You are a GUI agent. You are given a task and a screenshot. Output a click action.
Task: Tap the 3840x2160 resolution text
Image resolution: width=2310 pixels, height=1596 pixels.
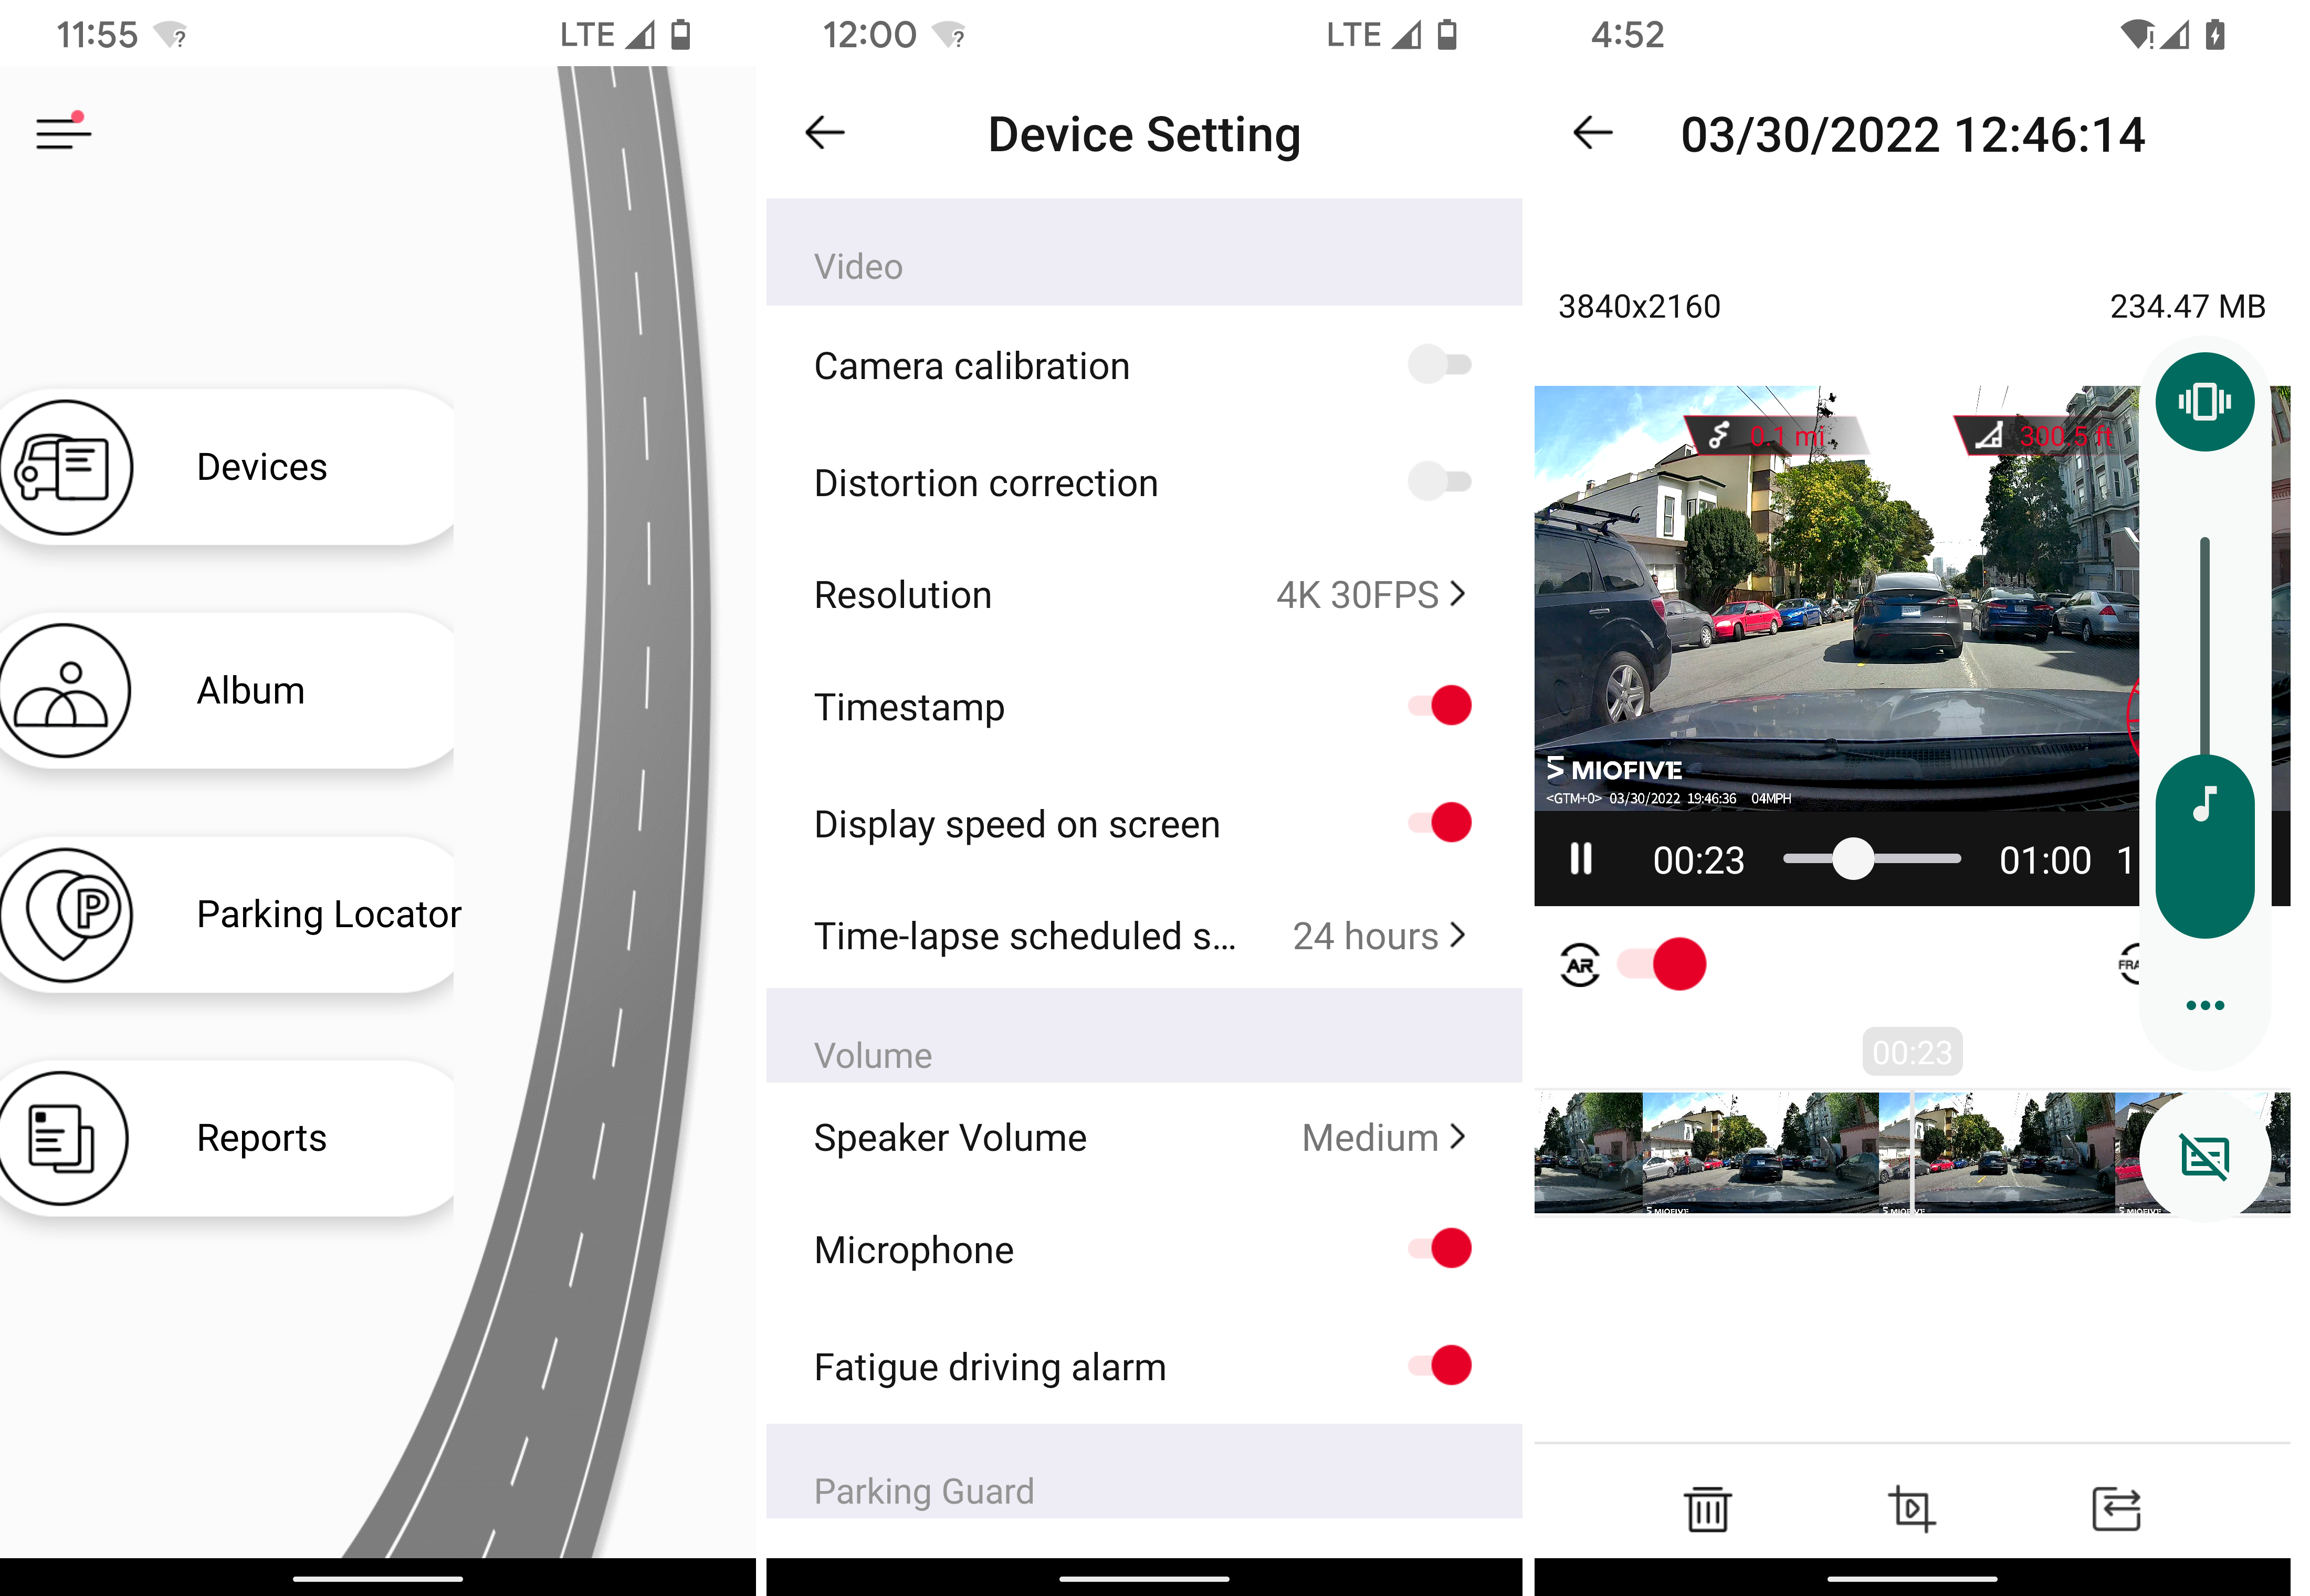(x=1639, y=306)
